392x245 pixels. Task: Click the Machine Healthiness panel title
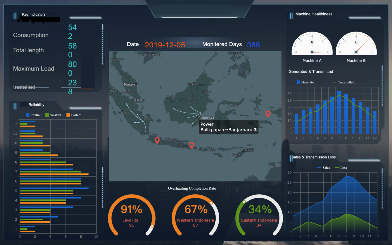point(314,14)
